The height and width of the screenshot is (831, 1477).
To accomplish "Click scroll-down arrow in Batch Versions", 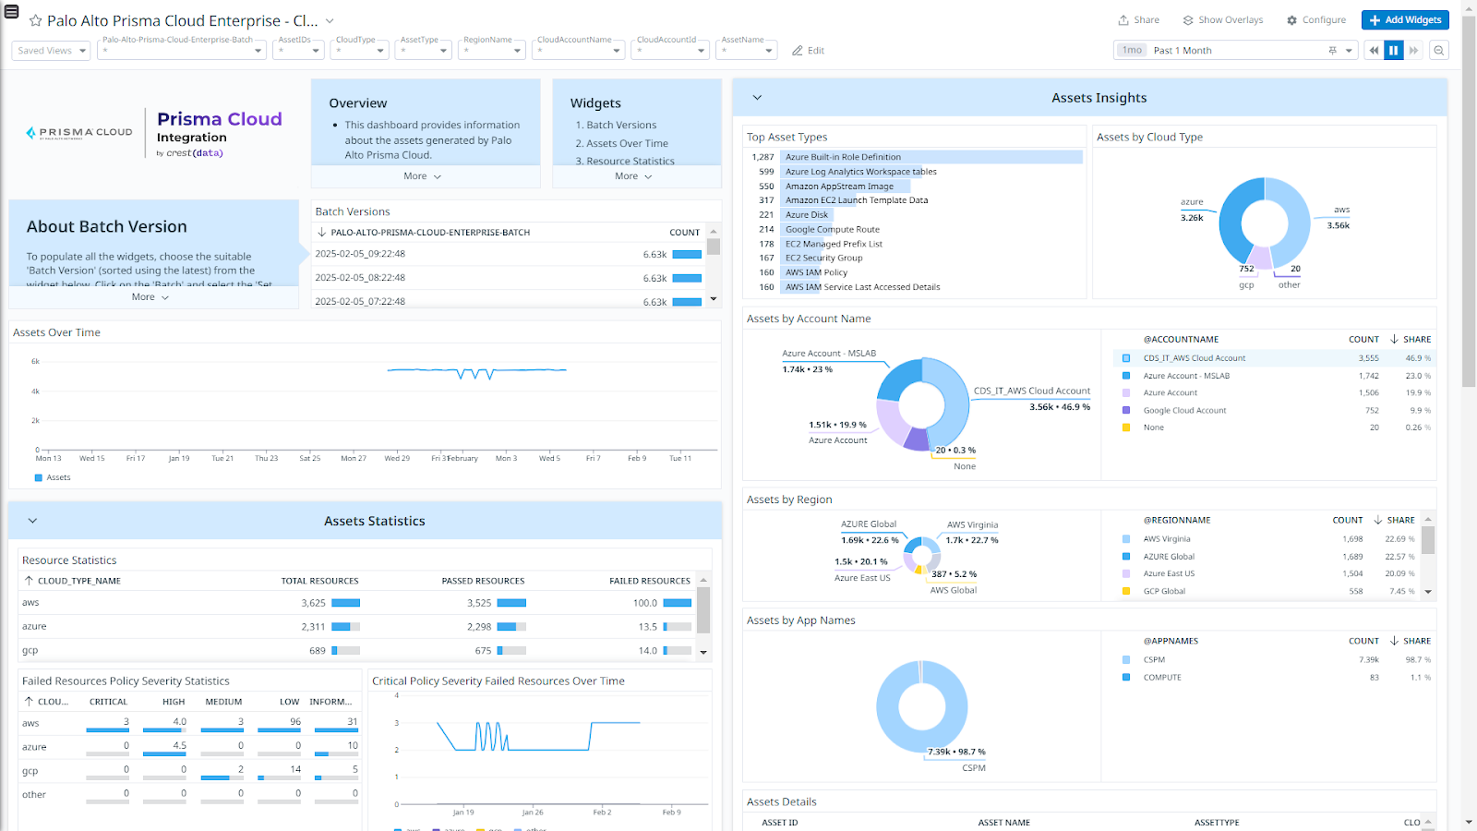I will pyautogui.click(x=714, y=299).
